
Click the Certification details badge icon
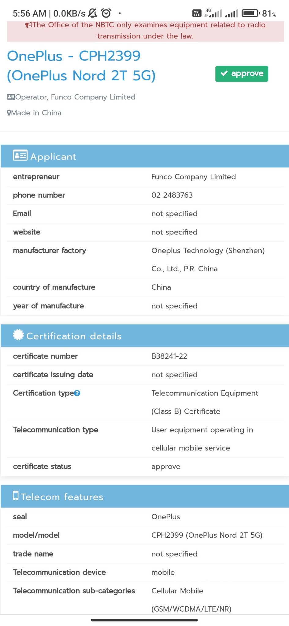click(x=18, y=335)
